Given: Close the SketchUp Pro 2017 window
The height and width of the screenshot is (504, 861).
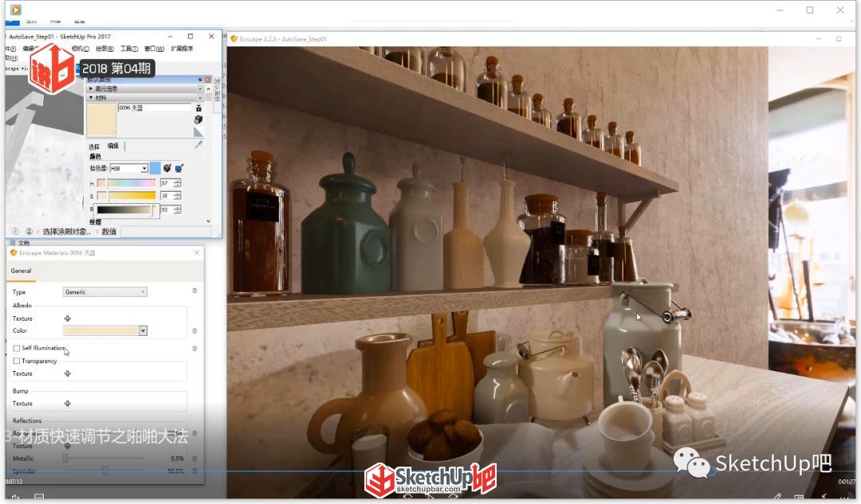Looking at the screenshot, I should 211,36.
